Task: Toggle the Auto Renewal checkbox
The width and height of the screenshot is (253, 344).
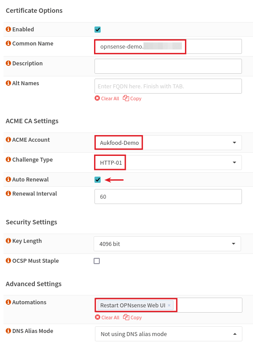Action: [98, 180]
